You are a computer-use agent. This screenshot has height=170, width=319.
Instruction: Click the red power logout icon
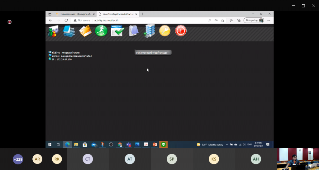pos(181,31)
